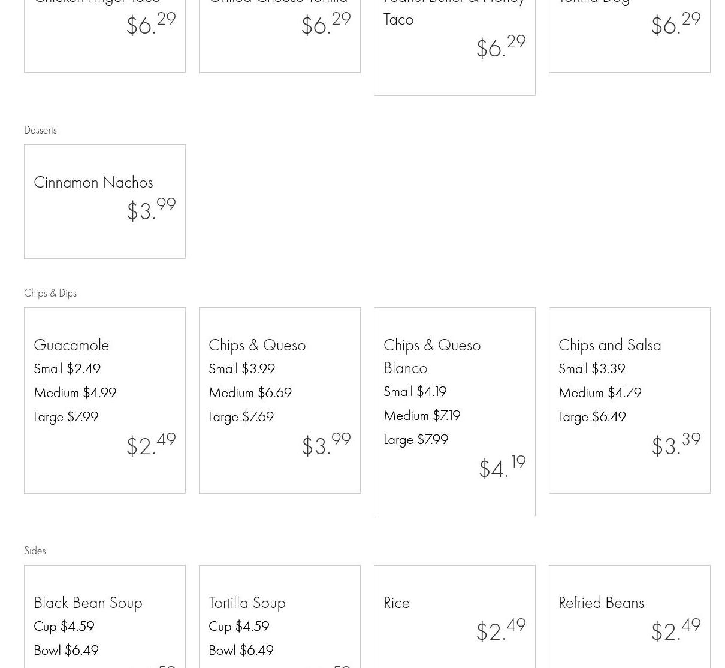Click the Chips and Salsa $3.39 large price
Image resolution: width=725 pixels, height=668 pixels.
click(x=676, y=445)
